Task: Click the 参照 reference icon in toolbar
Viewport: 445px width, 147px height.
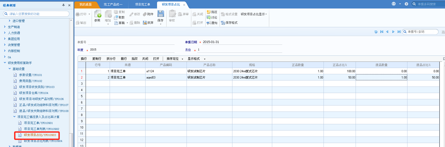Action: click(97, 14)
